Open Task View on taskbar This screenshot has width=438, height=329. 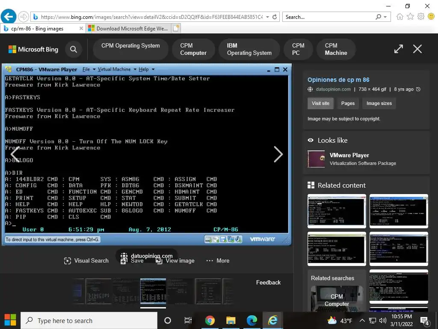point(188,320)
